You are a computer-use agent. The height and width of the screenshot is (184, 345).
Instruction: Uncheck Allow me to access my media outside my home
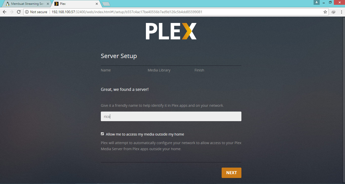(102, 134)
